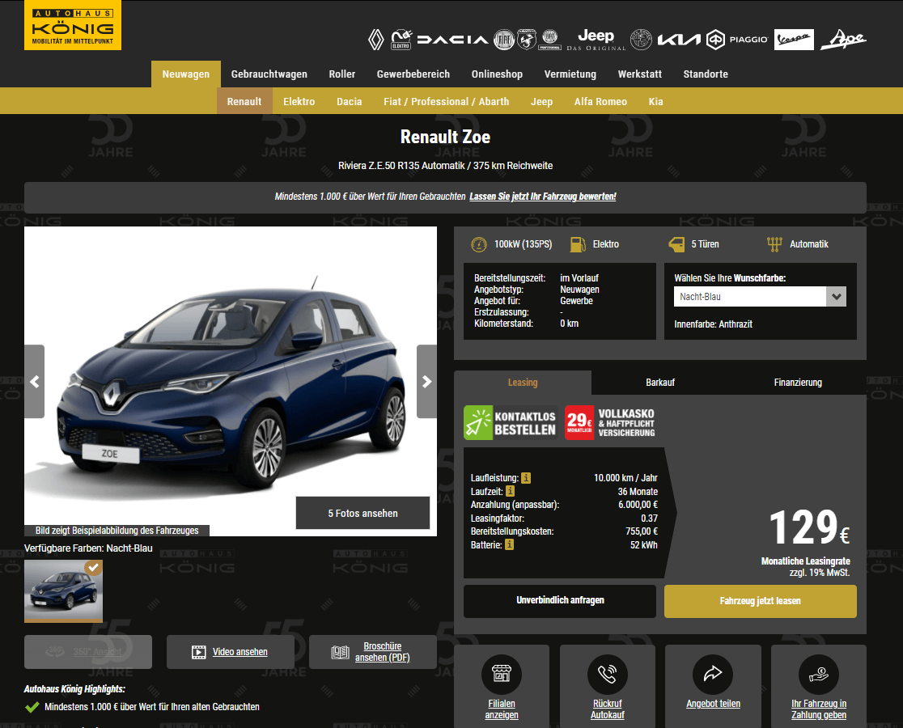Open the 5 Fotos ansehen gallery
Image resolution: width=903 pixels, height=728 pixels.
(362, 513)
